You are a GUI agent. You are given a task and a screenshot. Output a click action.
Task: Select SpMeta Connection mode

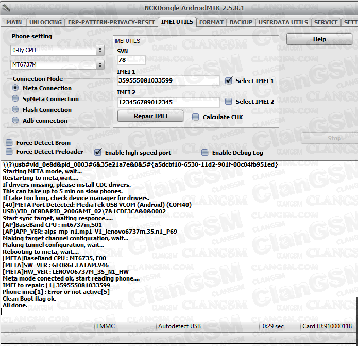pos(15,98)
